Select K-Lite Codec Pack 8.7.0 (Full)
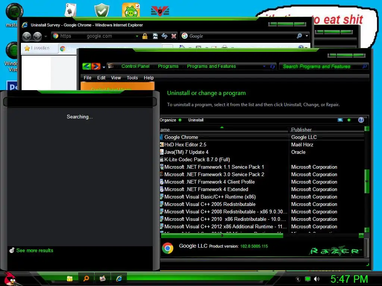382x286 pixels. (x=262, y=159)
